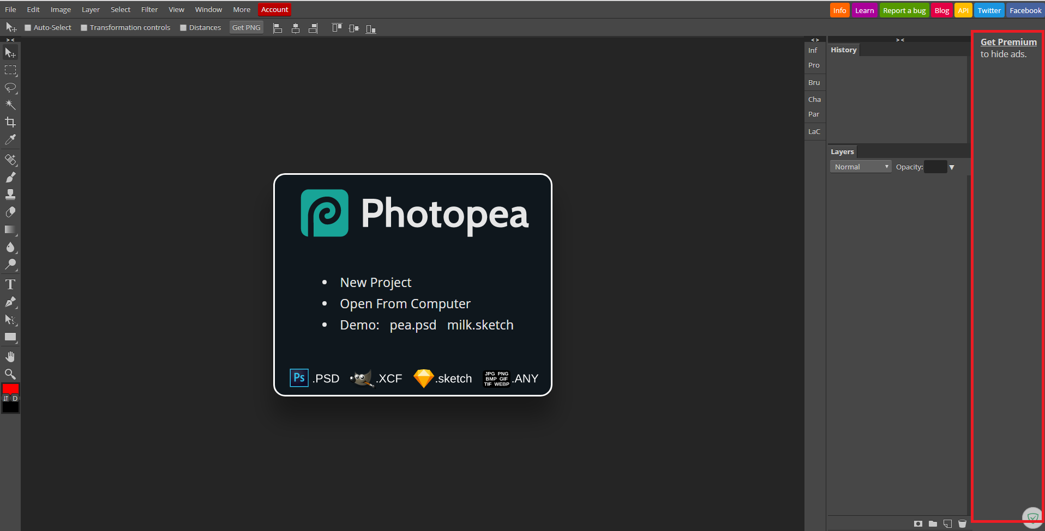1045x531 pixels.
Task: Select the Zoom tool
Action: click(10, 374)
